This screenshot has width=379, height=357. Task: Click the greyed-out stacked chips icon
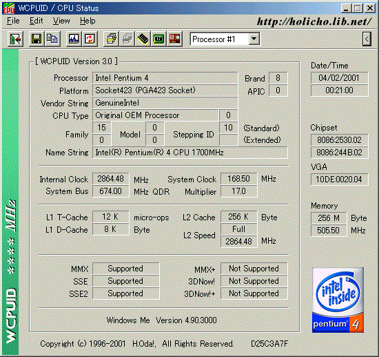point(127,39)
